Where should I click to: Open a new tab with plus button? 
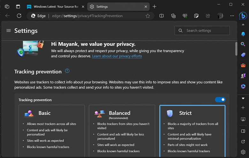155,6
